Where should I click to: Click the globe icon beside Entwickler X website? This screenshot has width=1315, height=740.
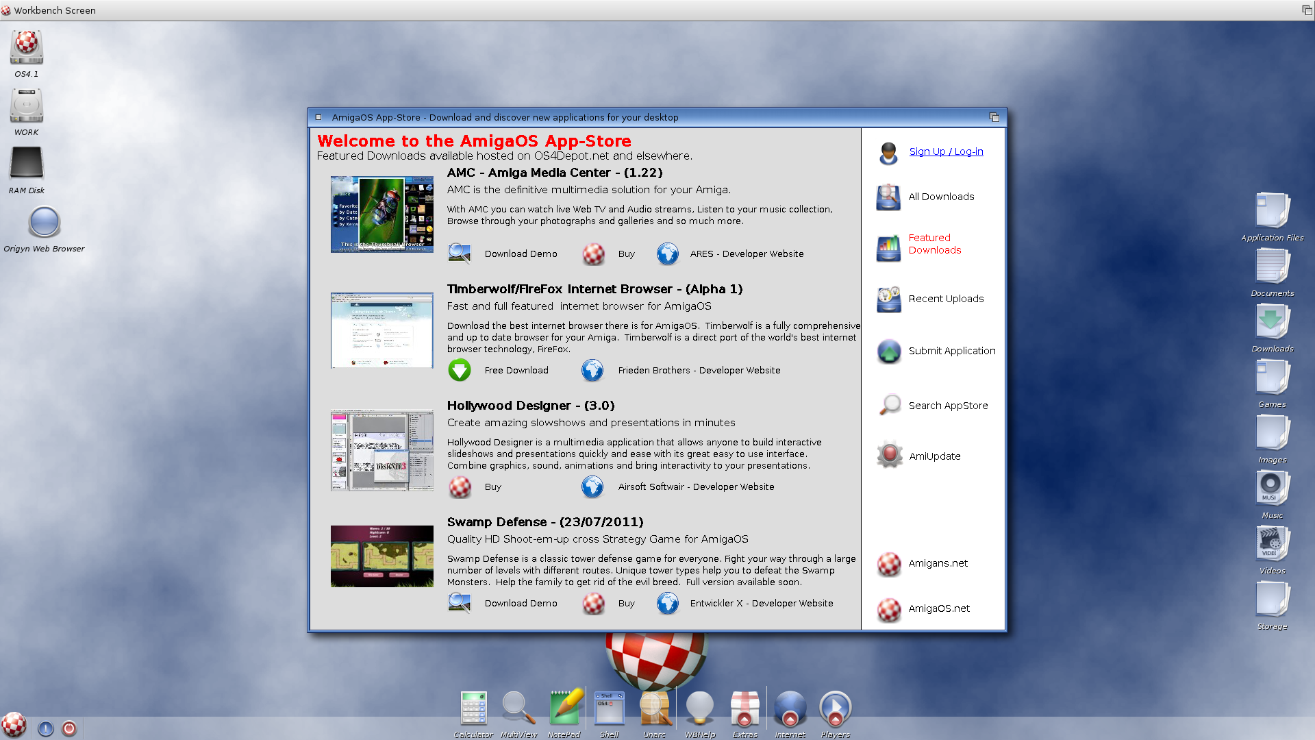click(668, 603)
